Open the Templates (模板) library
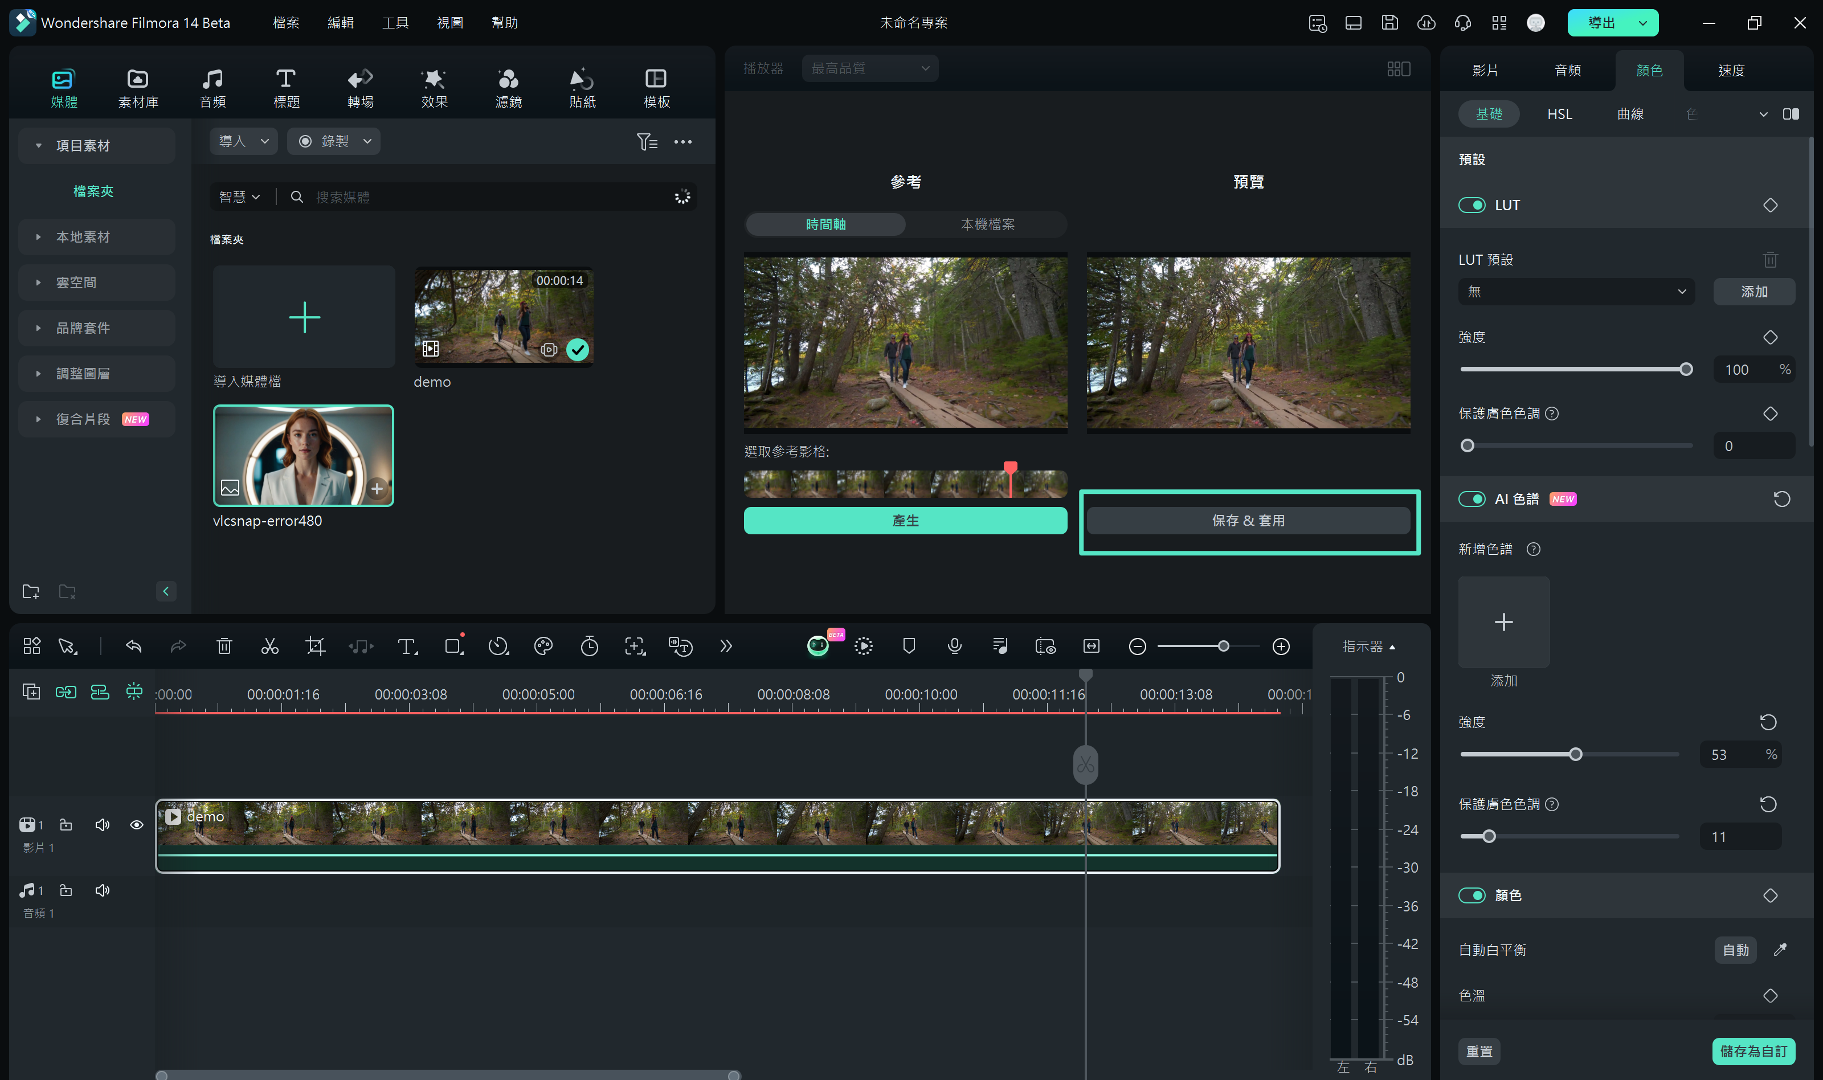 (656, 88)
